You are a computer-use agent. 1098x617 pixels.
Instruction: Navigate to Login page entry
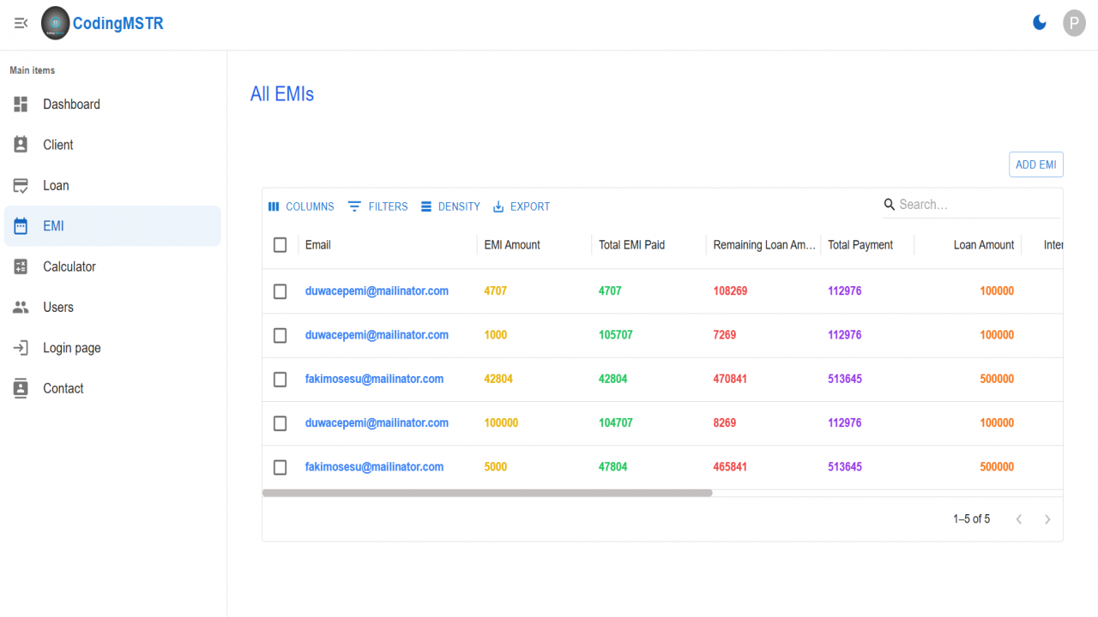pos(112,348)
